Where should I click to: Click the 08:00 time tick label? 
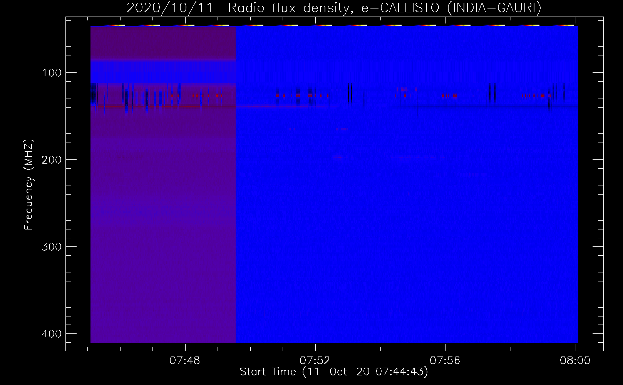click(x=575, y=361)
